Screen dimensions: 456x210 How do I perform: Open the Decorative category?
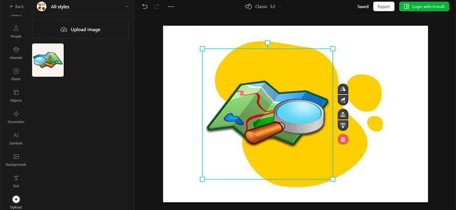tap(16, 117)
